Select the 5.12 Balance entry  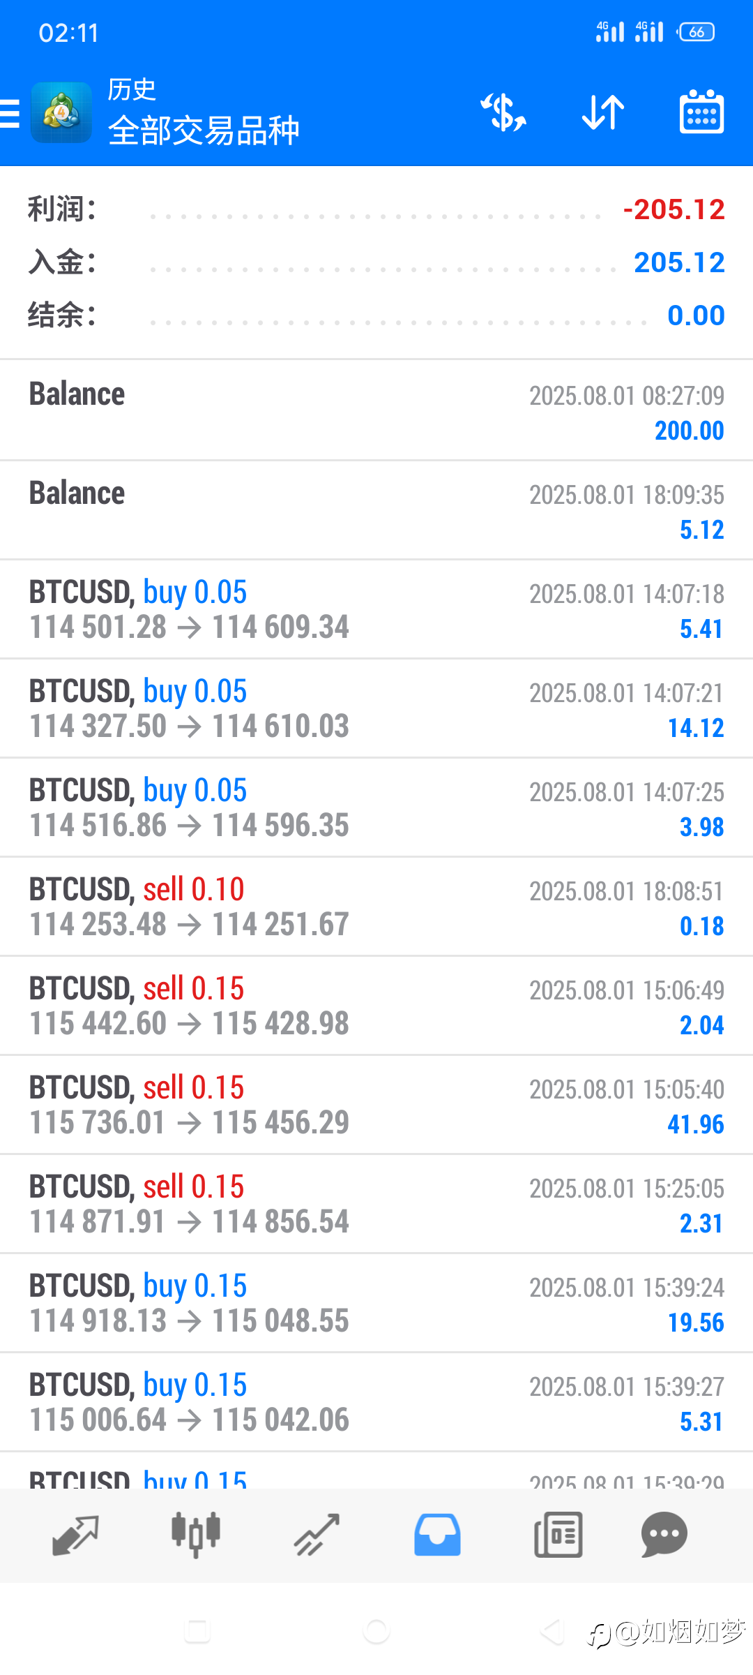pos(376,510)
